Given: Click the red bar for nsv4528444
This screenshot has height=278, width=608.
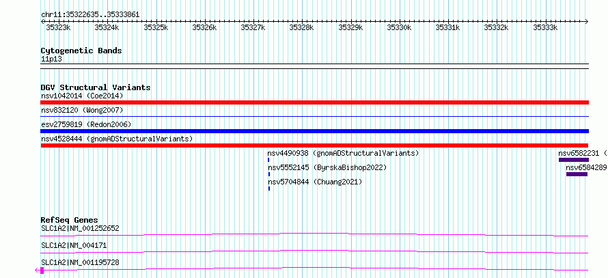Looking at the screenshot, I should (x=314, y=145).
